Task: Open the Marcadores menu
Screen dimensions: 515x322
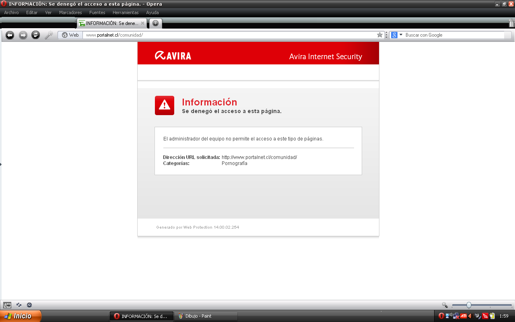Action: coord(70,12)
